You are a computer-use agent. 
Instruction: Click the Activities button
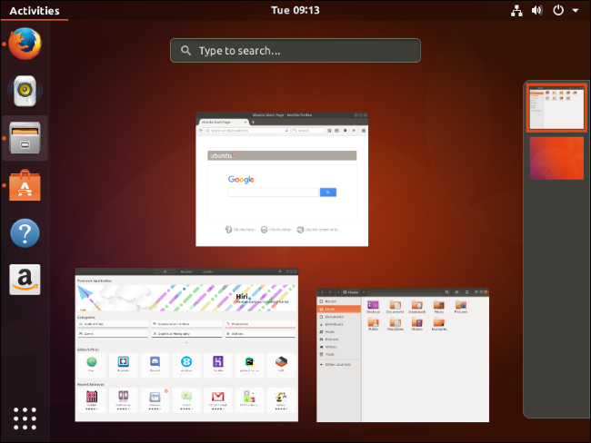pos(34,11)
